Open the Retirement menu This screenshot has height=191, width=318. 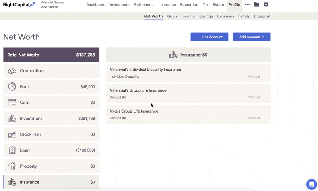click(144, 4)
